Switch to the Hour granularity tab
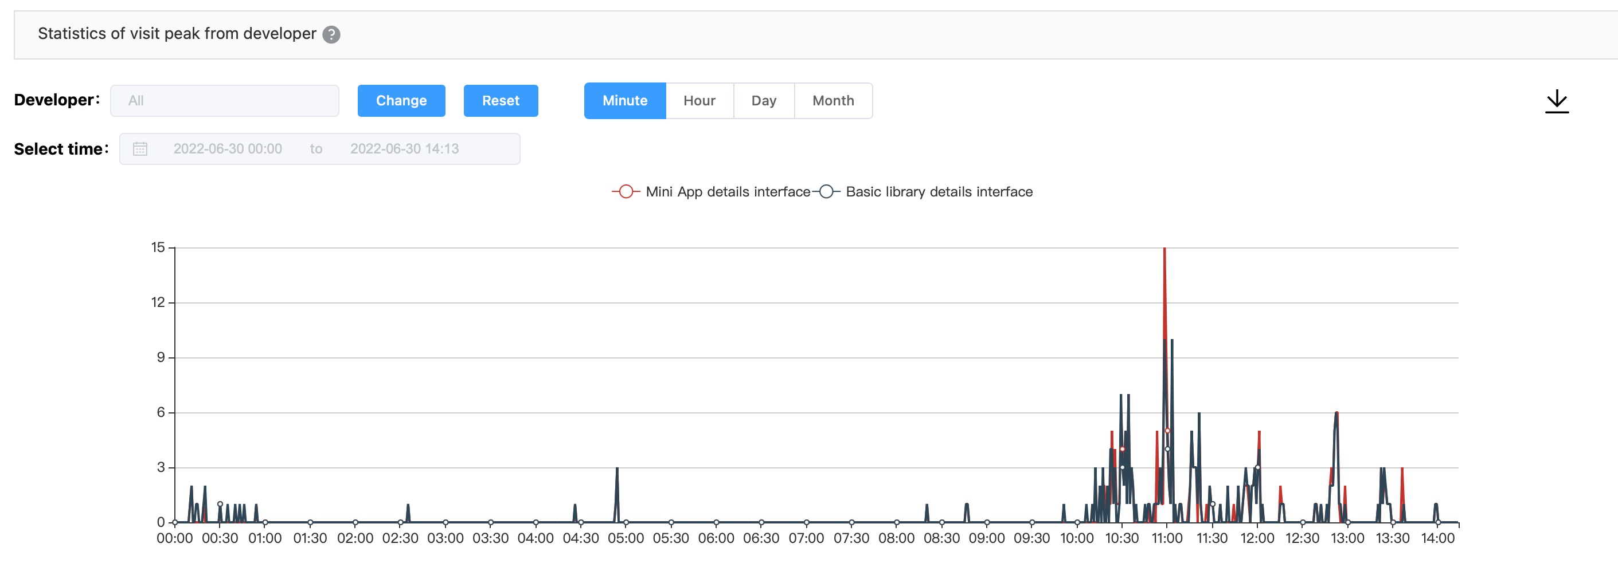Image resolution: width=1618 pixels, height=575 pixels. click(x=699, y=100)
